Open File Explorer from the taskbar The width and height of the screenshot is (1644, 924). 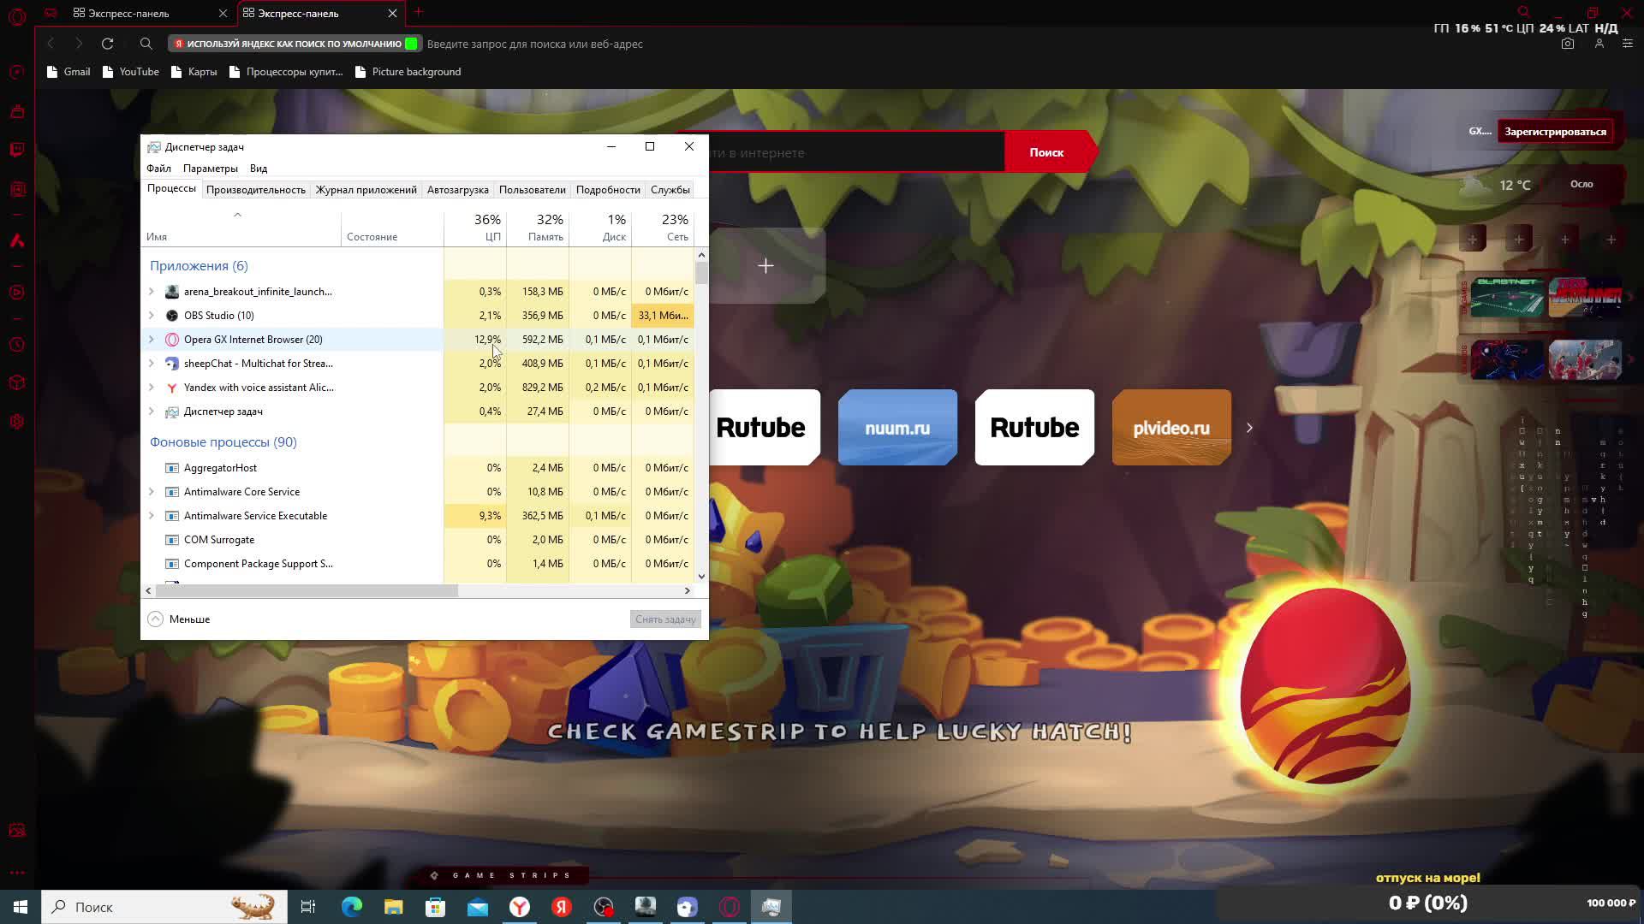[393, 907]
